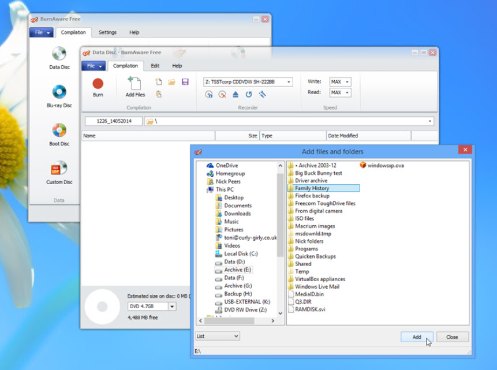The image size is (497, 370).
Task: Open the File menu dropdown in Data Disc window
Action: click(x=94, y=66)
